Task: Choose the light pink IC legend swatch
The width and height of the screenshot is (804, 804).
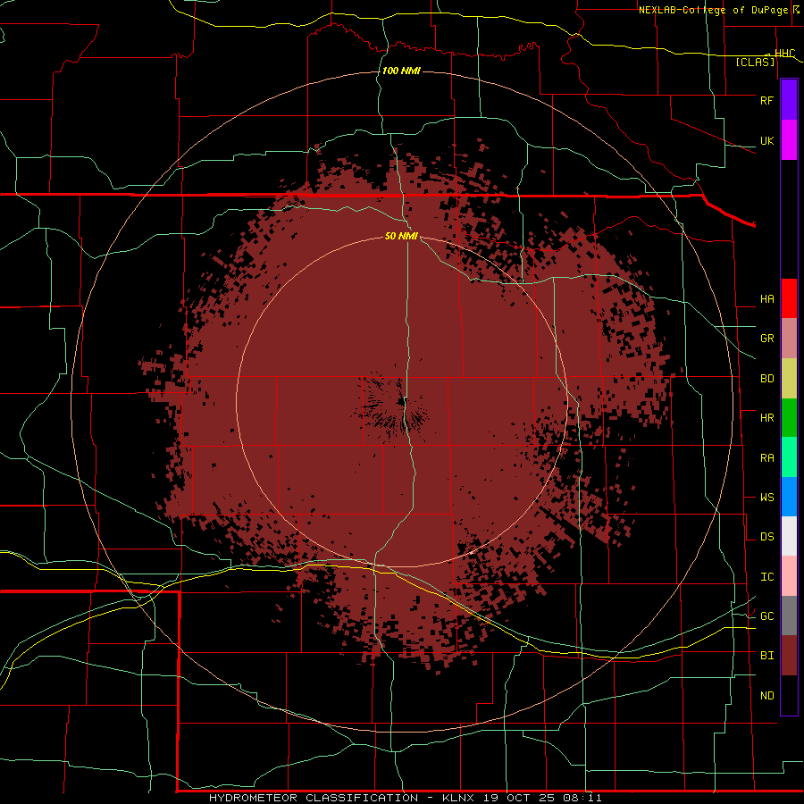Action: [x=789, y=576]
